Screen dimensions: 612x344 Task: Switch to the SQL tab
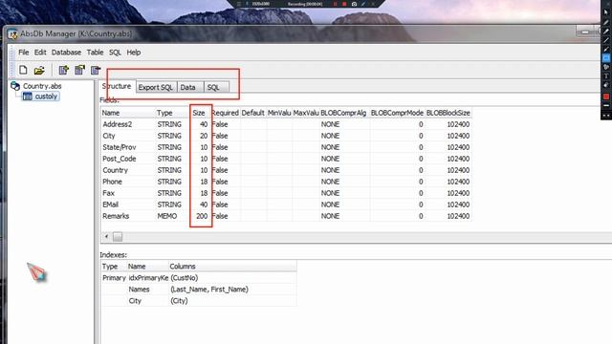click(x=216, y=87)
